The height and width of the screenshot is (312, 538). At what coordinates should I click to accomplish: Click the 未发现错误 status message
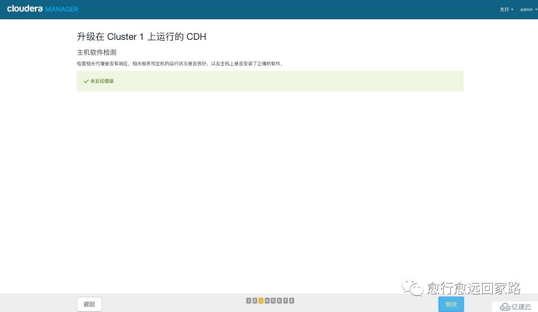tap(102, 81)
